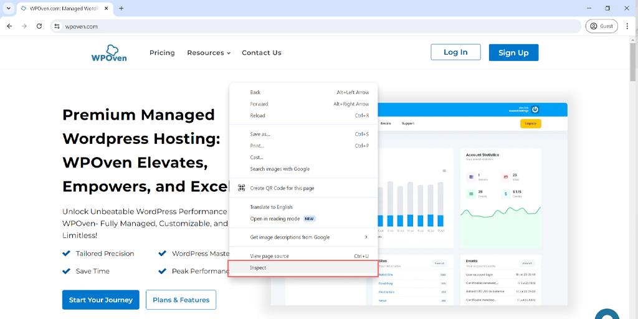Select Inspect from the context menu
The height and width of the screenshot is (319, 638).
tap(258, 268)
